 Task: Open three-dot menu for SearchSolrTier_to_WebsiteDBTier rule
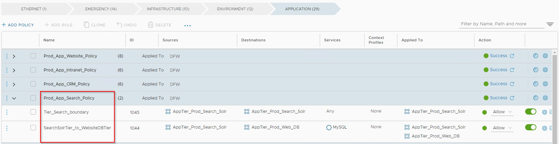[x=7, y=128]
